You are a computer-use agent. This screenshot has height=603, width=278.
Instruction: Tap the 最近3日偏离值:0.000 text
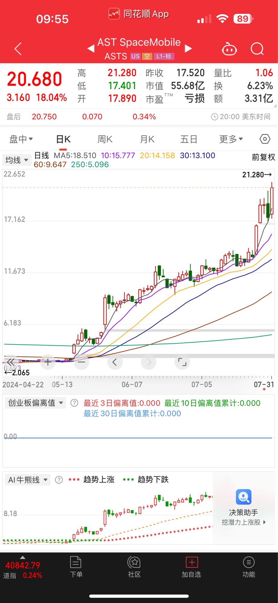point(122,403)
